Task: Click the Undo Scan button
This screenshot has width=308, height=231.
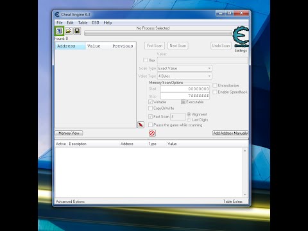Action: (x=221, y=46)
